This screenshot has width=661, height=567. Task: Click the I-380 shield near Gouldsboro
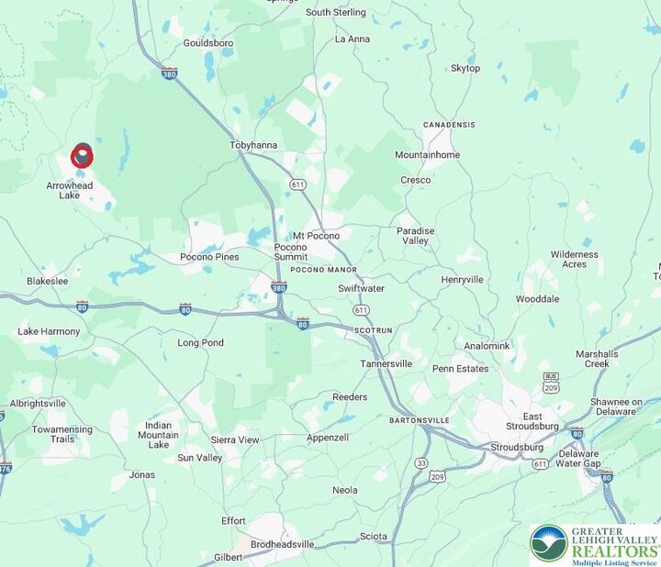tap(170, 73)
